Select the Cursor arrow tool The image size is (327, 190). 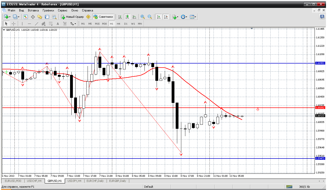tap(6, 24)
